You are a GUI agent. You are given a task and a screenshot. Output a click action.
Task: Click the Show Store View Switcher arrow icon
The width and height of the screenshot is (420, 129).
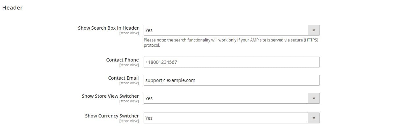click(314, 98)
